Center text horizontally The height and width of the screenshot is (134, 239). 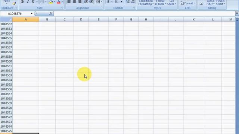(74, 1)
